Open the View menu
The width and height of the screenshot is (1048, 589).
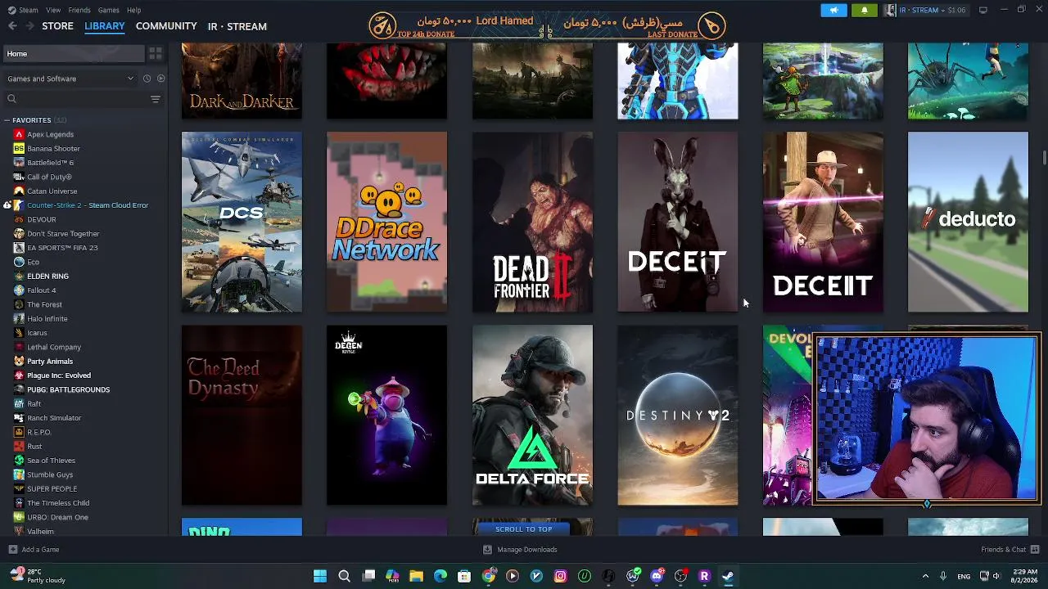click(x=53, y=10)
